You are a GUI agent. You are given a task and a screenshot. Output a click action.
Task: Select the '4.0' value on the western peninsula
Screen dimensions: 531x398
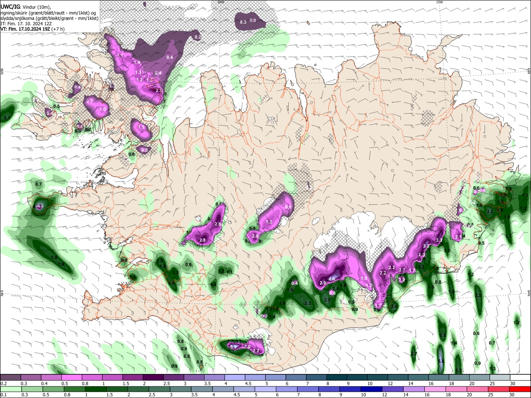click(x=39, y=206)
